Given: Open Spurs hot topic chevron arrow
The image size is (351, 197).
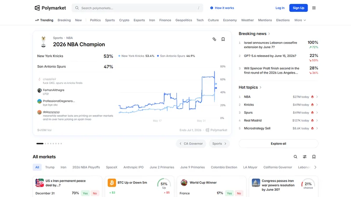Looking at the screenshot, I should (x=317, y=113).
